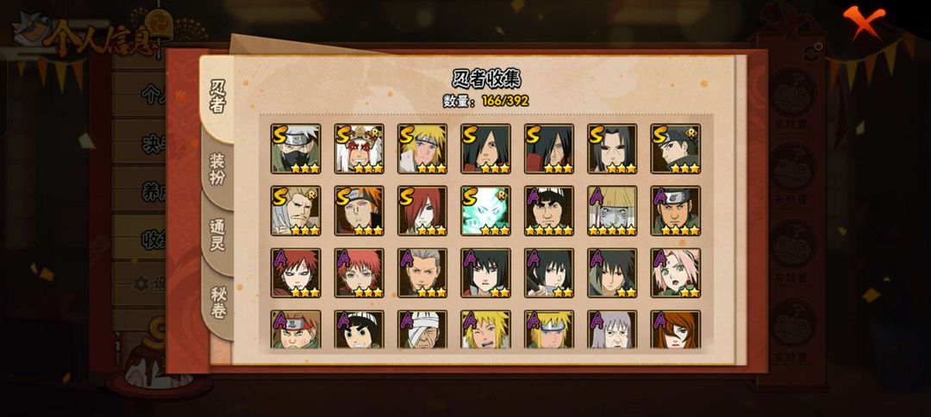Screen dimensions: 931x417
Task: Select the 忍者 tab
Action: pyautogui.click(x=217, y=97)
